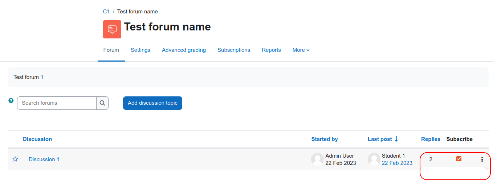The width and height of the screenshot is (493, 183).
Task: Click the search magnifier button
Action: [x=102, y=103]
